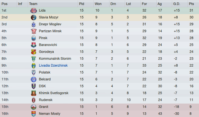
Task: Select the Dnepr Mogilev badge
Action: point(34,24)
